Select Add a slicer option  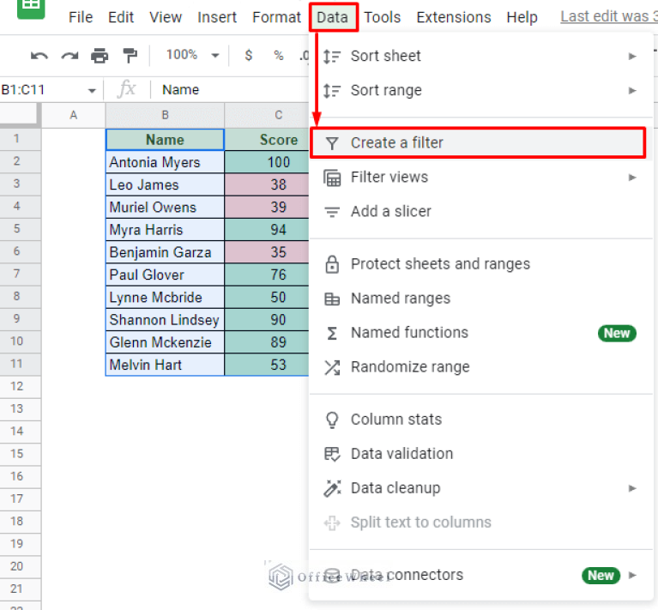tap(390, 211)
